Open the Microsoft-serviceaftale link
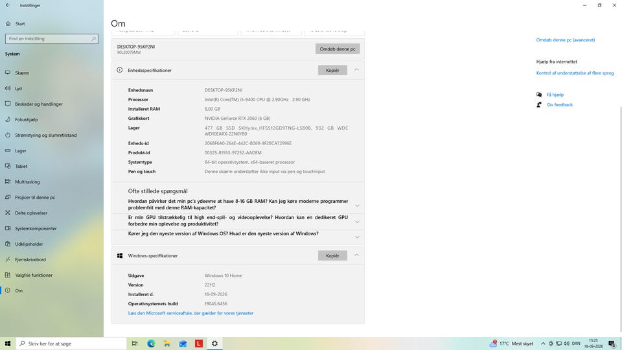The width and height of the screenshot is (622, 350). point(190,313)
